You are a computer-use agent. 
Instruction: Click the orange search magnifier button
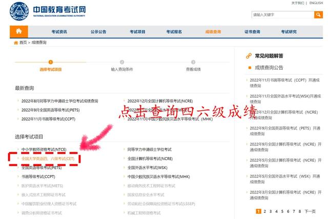(x=318, y=15)
